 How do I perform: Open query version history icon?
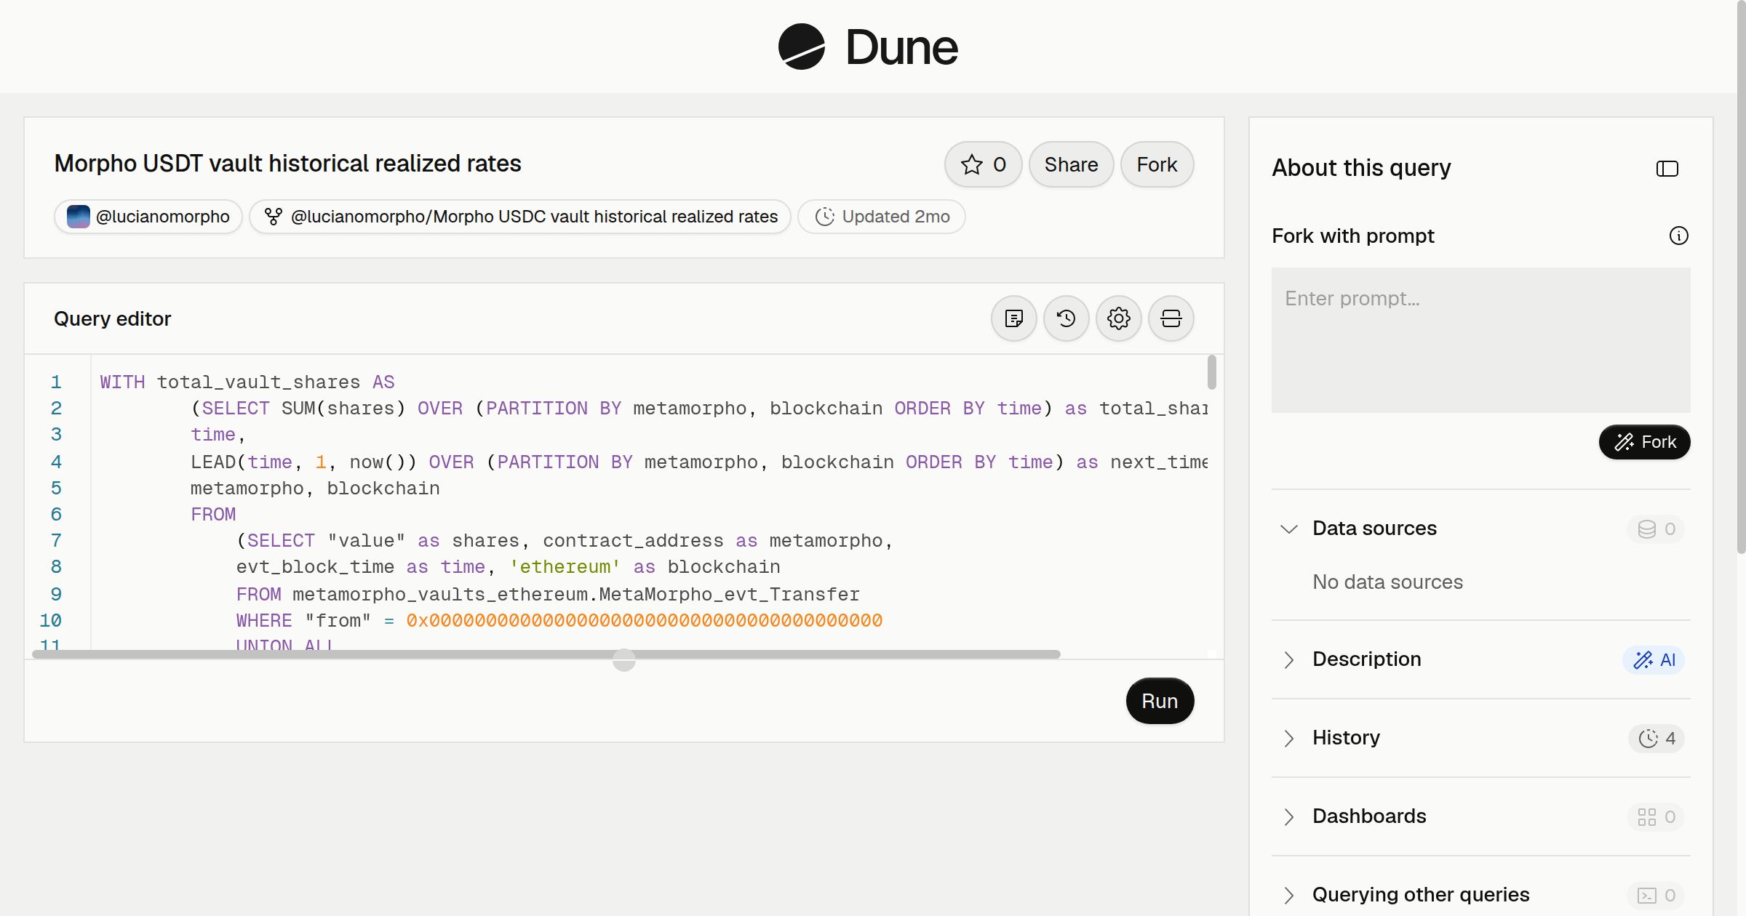[1067, 318]
